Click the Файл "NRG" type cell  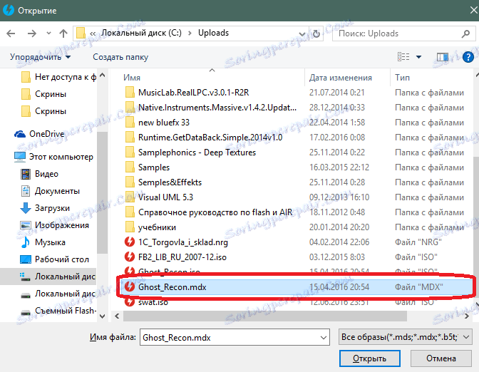pyautogui.click(x=418, y=242)
